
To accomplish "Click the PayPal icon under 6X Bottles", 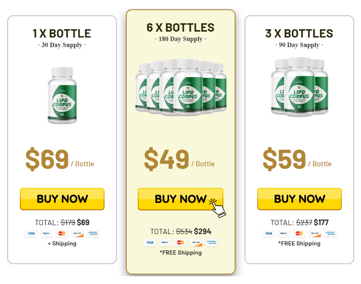I will pos(165,242).
